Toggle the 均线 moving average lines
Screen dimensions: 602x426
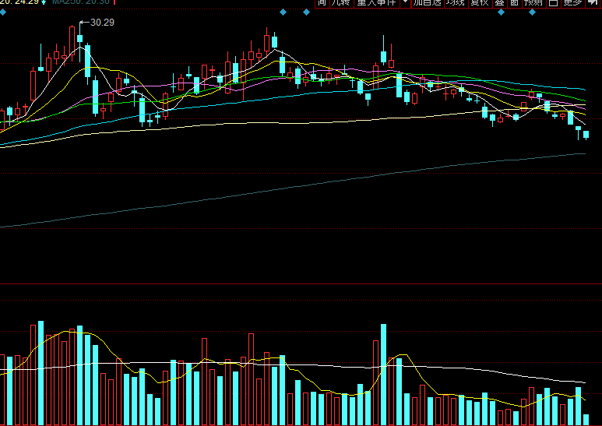coord(455,3)
